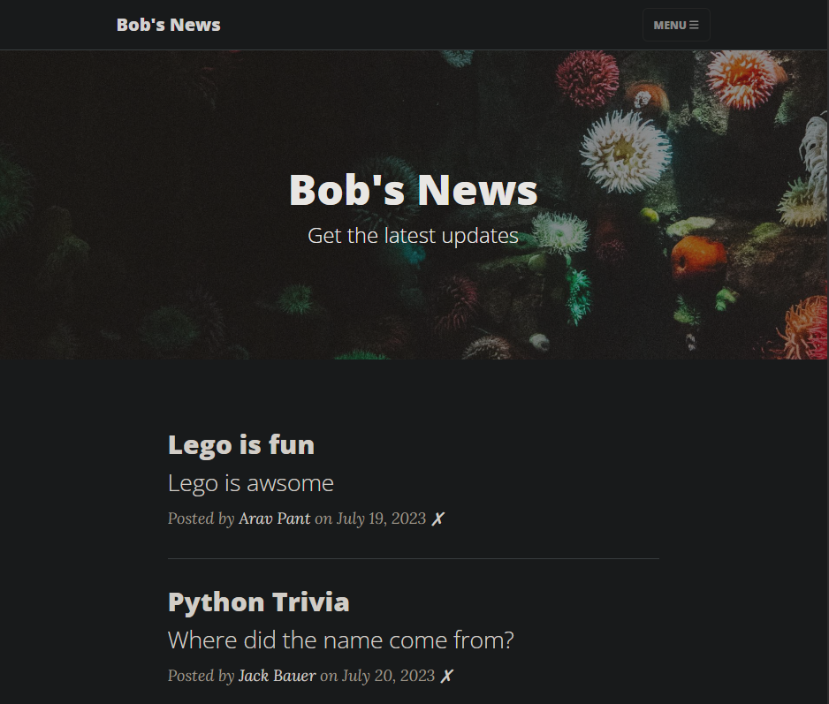Open the Lego is fun post title
The width and height of the screenshot is (829, 704).
[x=241, y=444]
